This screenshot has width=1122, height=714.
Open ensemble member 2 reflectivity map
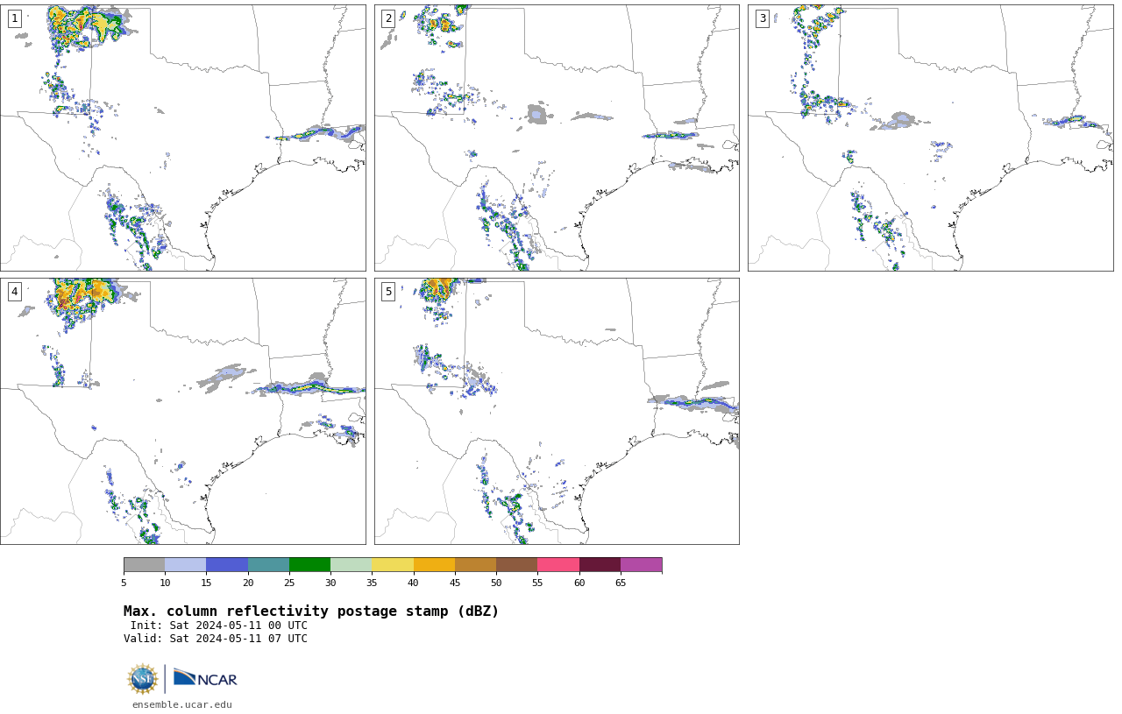[x=557, y=138]
